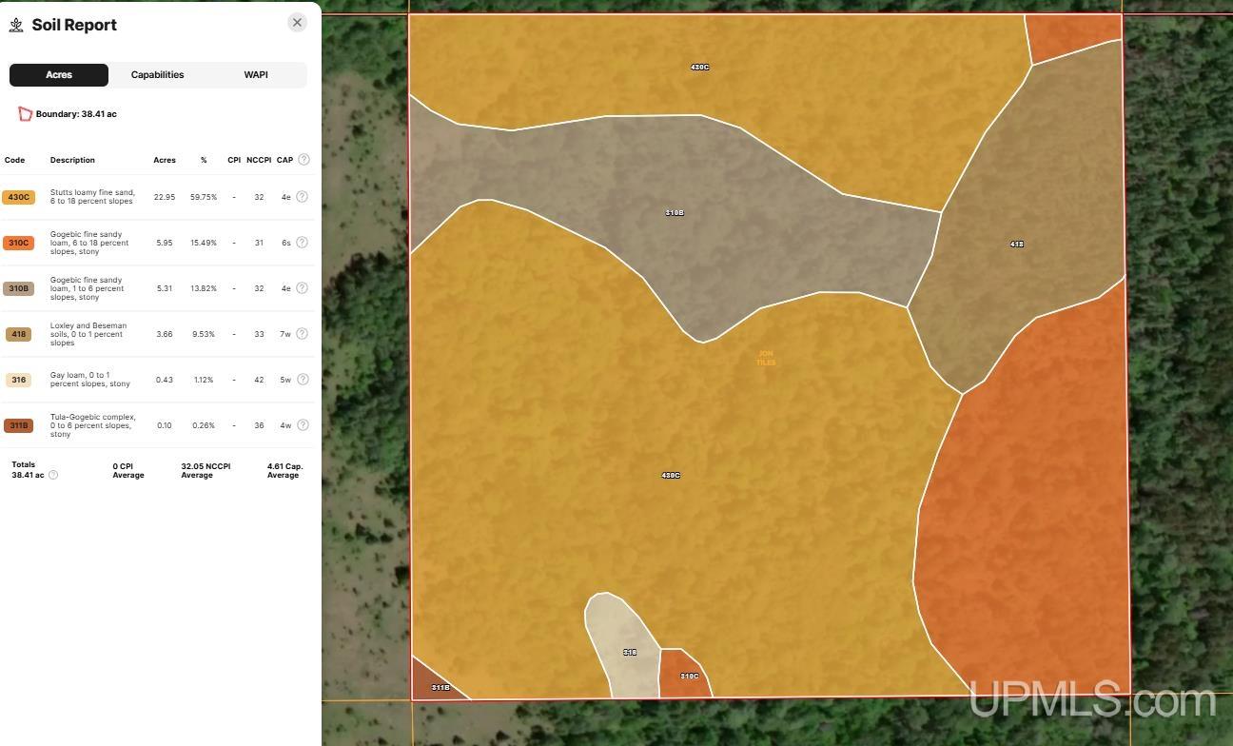The image size is (1233, 746).
Task: Close the Soil Report panel
Action: click(x=297, y=23)
